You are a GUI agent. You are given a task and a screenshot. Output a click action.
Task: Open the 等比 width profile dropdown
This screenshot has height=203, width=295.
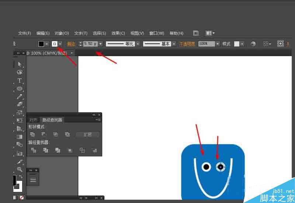[138, 44]
